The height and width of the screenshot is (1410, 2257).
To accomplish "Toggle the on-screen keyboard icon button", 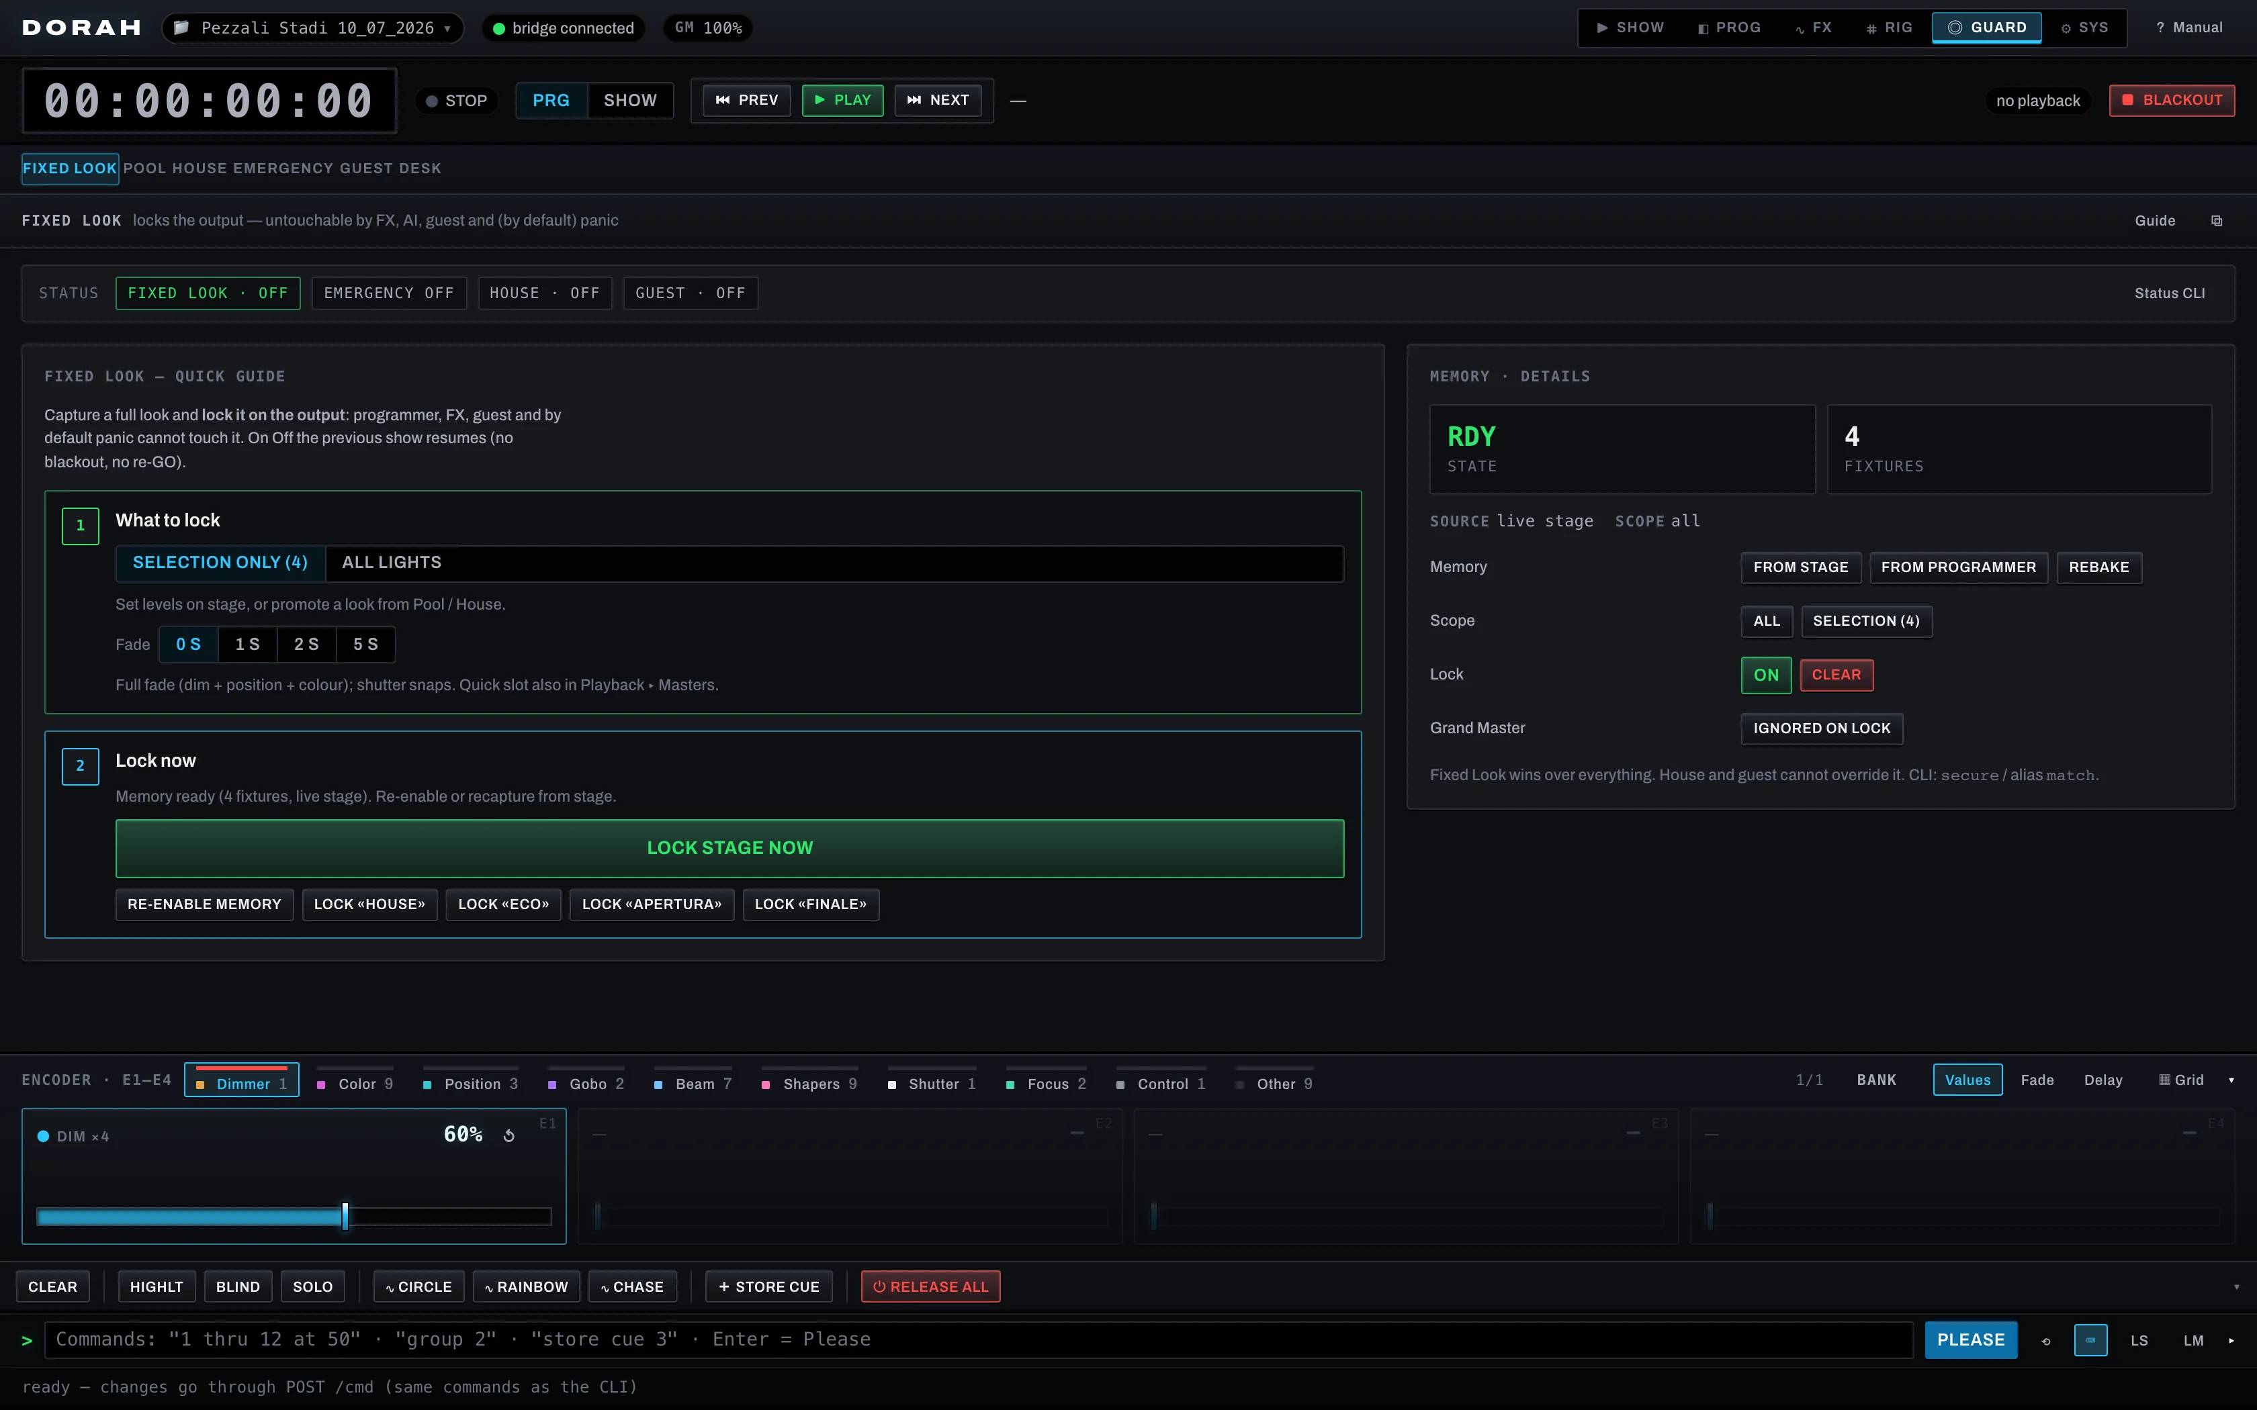I will click(2091, 1340).
